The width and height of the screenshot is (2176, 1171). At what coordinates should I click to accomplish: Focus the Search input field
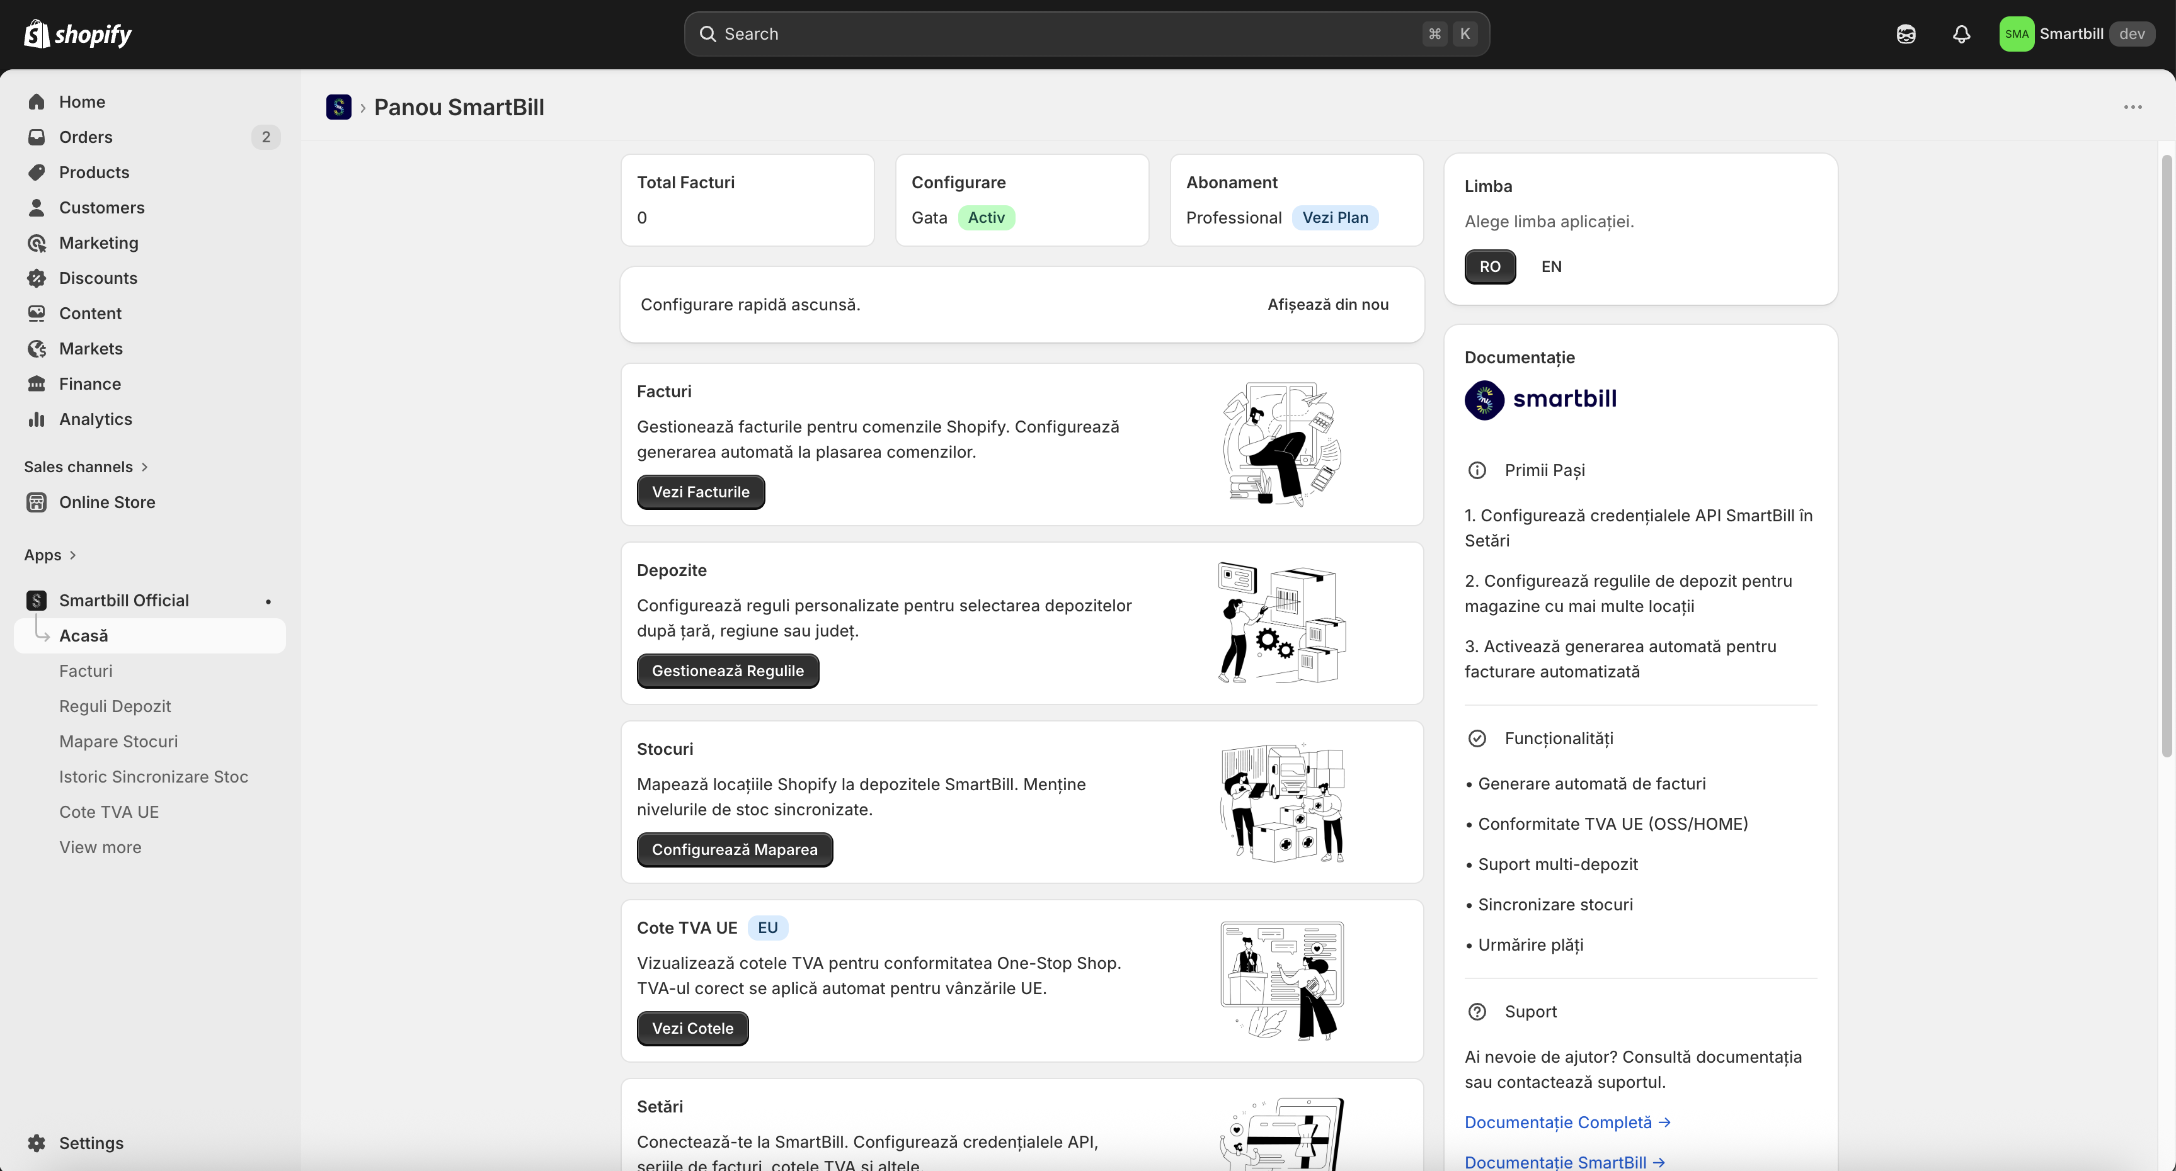click(1086, 34)
